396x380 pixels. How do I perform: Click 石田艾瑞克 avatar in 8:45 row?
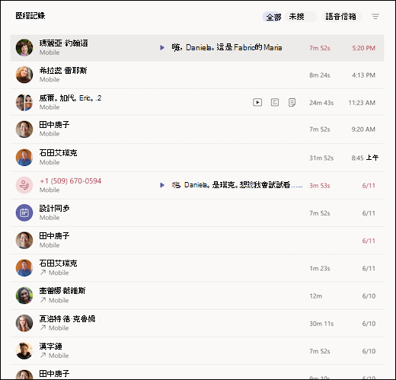click(24, 158)
